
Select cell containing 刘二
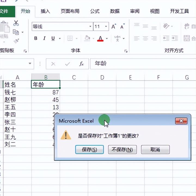[17, 144]
